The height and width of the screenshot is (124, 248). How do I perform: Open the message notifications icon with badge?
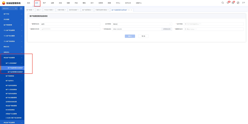pyautogui.click(x=228, y=3)
